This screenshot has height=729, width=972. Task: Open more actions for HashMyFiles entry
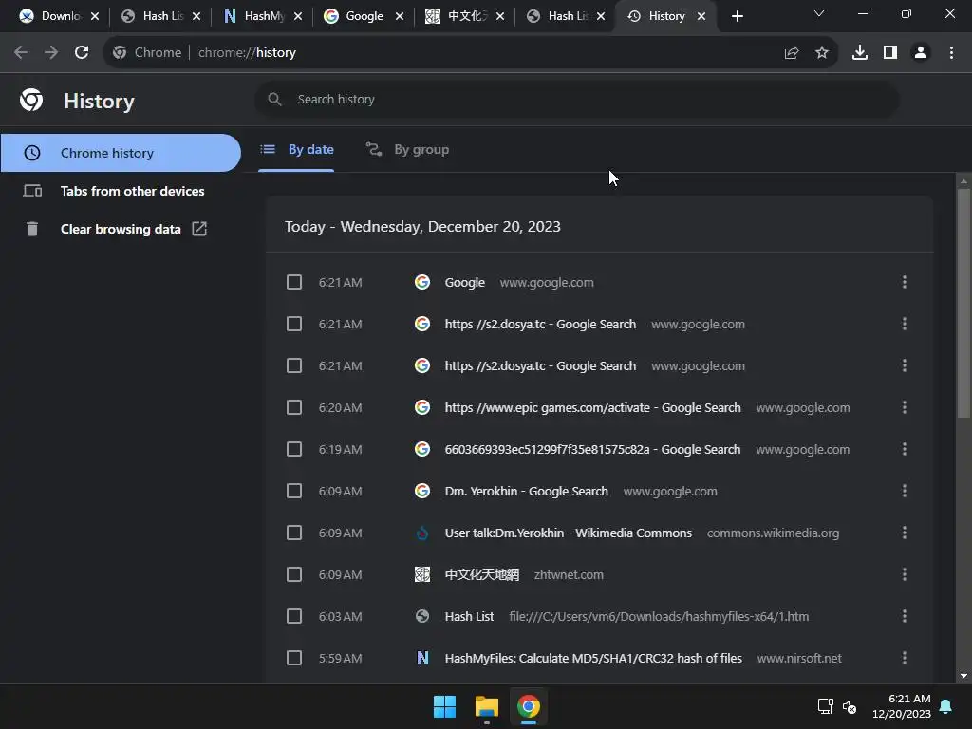(905, 658)
